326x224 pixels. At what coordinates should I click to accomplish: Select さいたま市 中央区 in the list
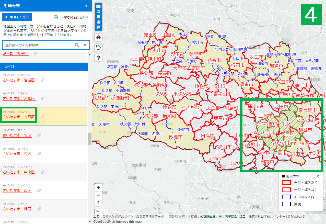click(19, 172)
